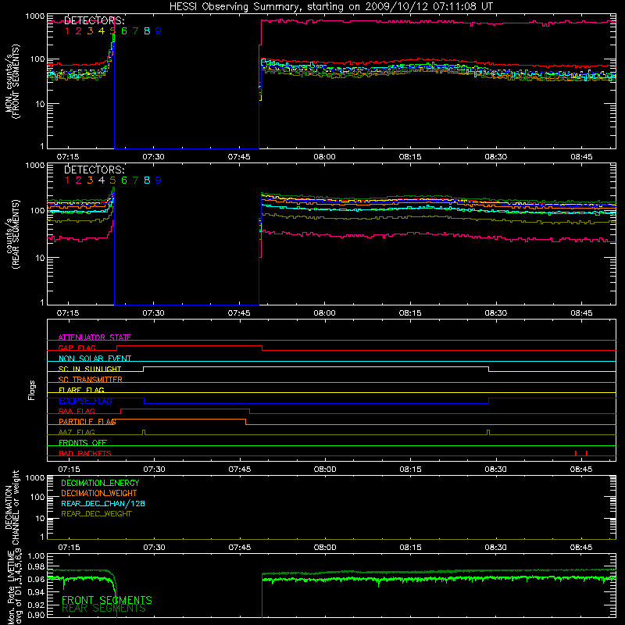Select detector 5 in rear segments legend
The width and height of the screenshot is (625, 625).
112,180
